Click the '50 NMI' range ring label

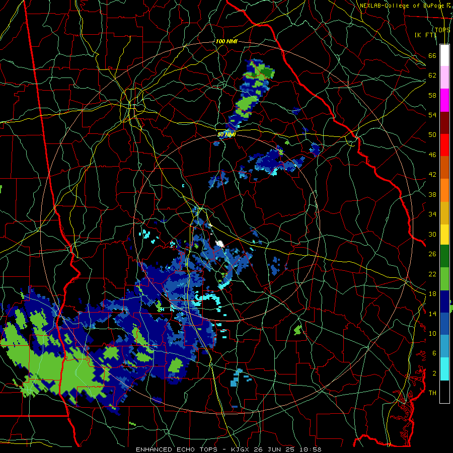click(227, 134)
